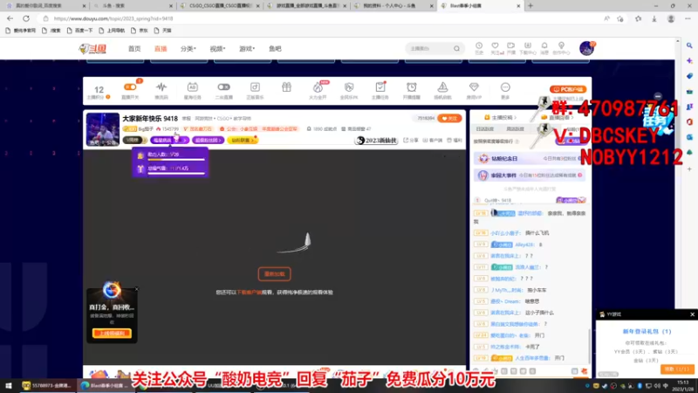Expand the 视频 dropdown menu

click(217, 49)
